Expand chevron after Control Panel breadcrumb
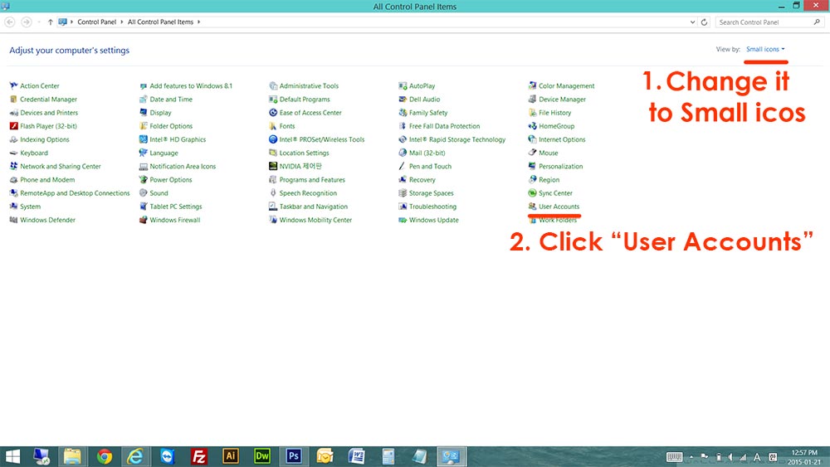Viewport: 830px width, 467px height. click(x=122, y=22)
